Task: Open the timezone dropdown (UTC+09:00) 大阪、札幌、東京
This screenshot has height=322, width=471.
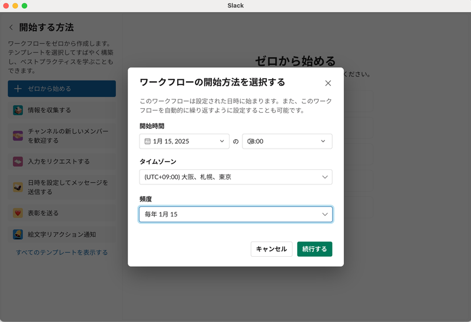Action: [x=236, y=177]
